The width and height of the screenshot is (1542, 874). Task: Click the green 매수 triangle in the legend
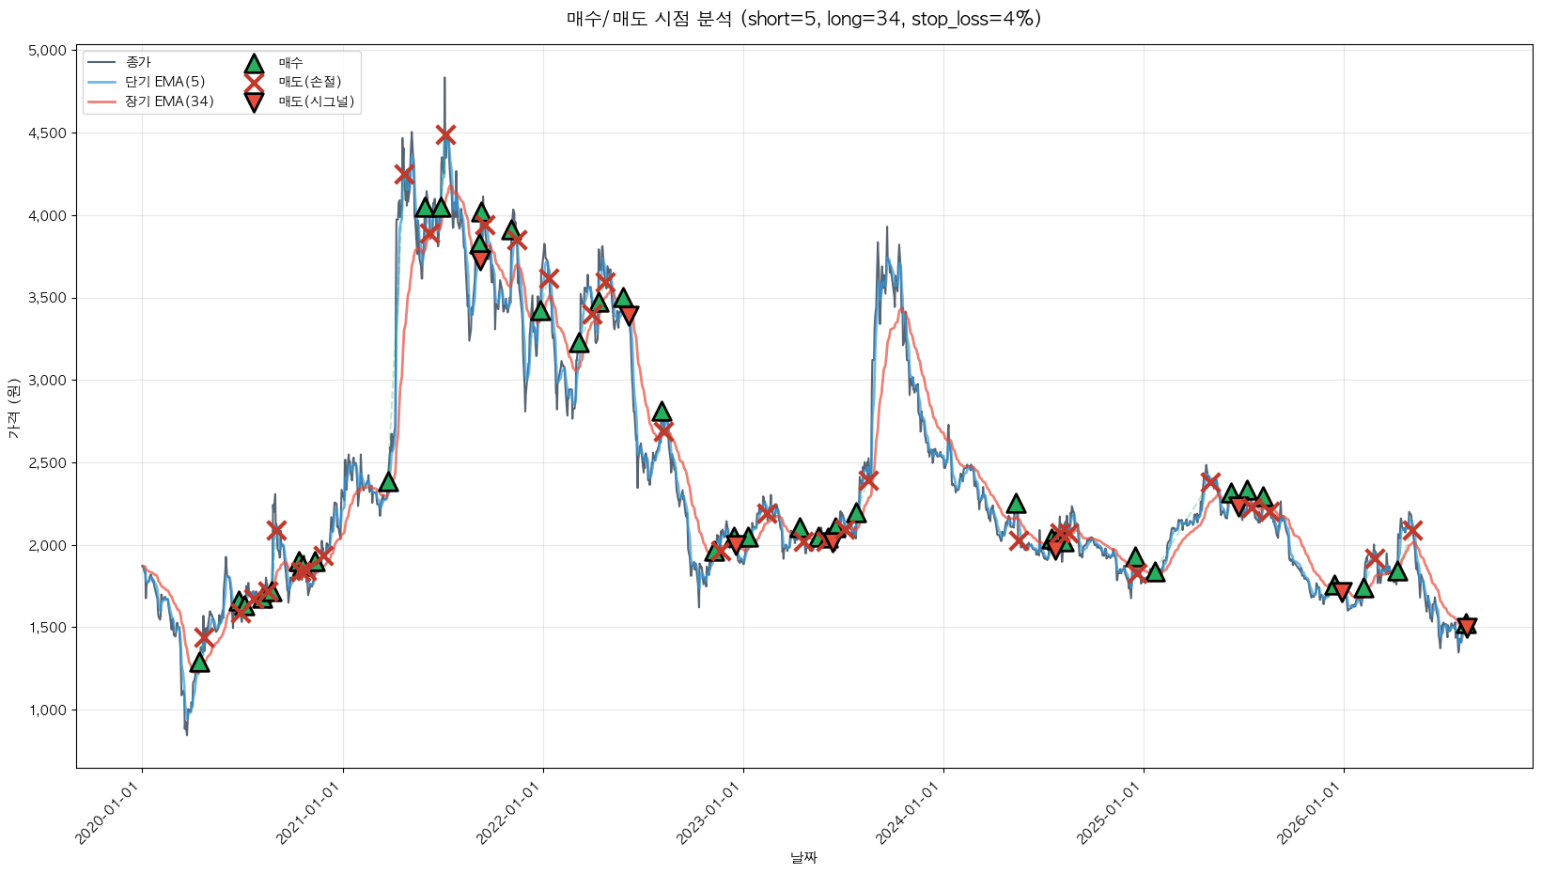click(254, 63)
